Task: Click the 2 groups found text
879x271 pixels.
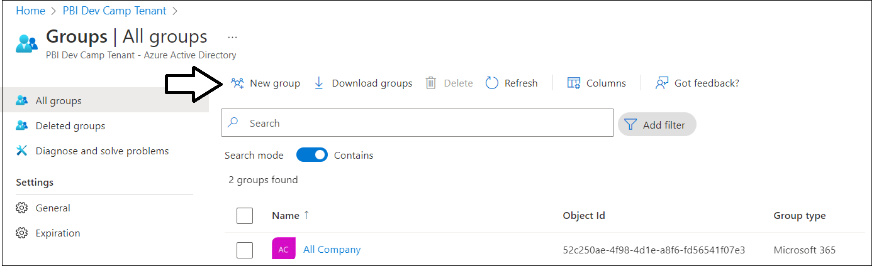Action: coord(263,179)
